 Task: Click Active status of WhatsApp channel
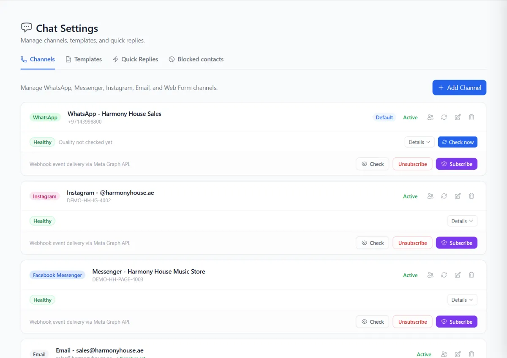[x=410, y=118]
